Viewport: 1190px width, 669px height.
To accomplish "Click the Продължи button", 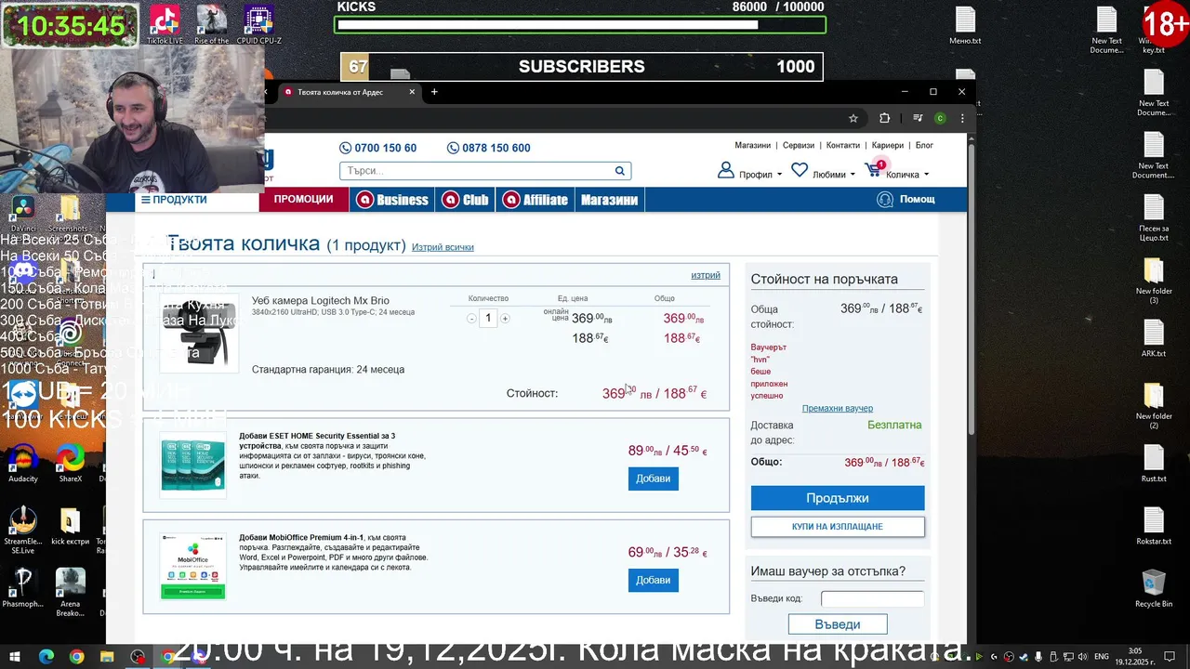I will click(838, 498).
